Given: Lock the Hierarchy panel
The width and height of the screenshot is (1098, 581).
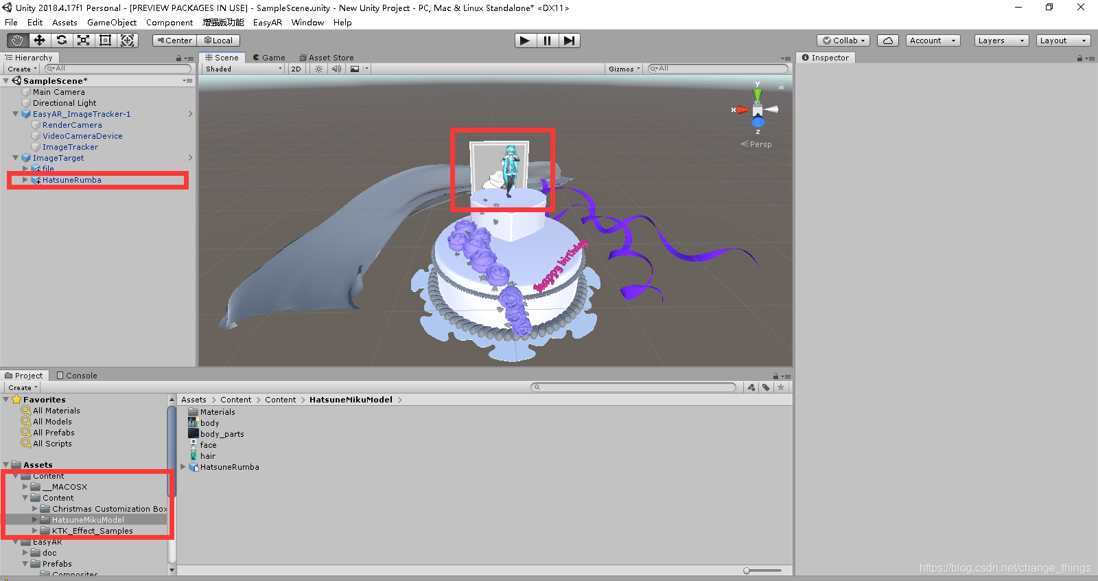Looking at the screenshot, I should click(x=178, y=58).
